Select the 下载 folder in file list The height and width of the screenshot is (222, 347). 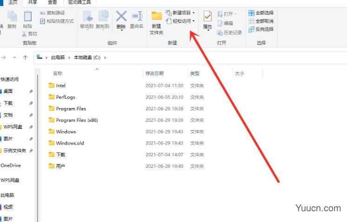coord(60,154)
